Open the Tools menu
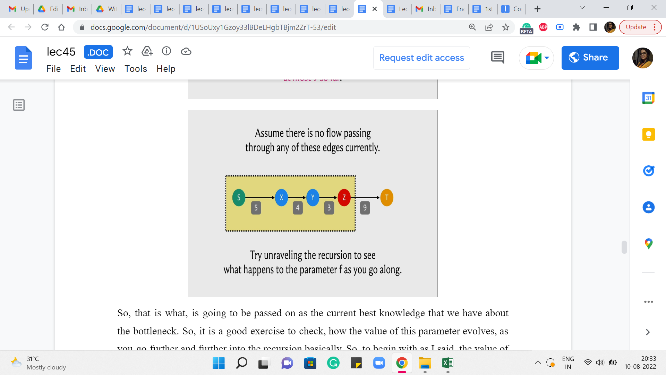Viewport: 666px width, 375px height. 136,69
